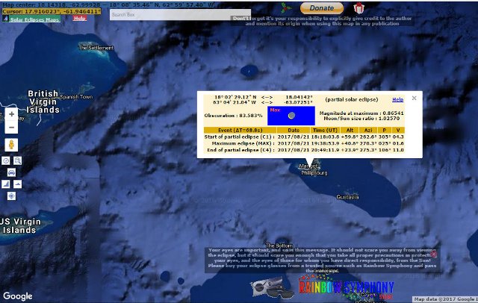Open Help link in eclipse info popup
Screen dimensions: 478x303
click(398, 99)
